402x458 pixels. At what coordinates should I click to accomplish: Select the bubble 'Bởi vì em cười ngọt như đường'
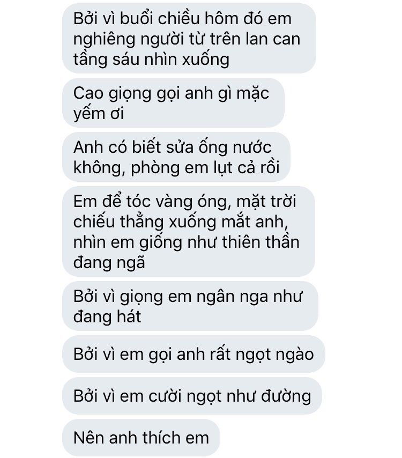(192, 396)
